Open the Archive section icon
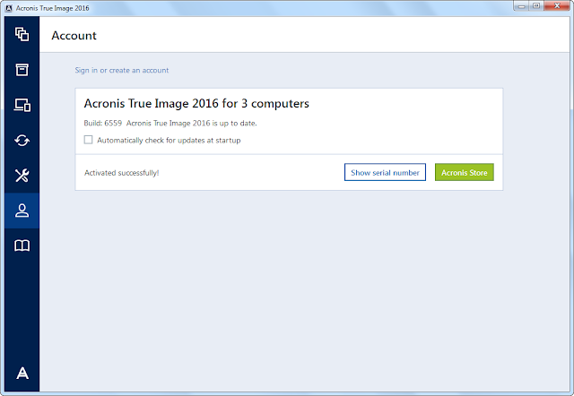This screenshot has width=574, height=396. (x=22, y=70)
